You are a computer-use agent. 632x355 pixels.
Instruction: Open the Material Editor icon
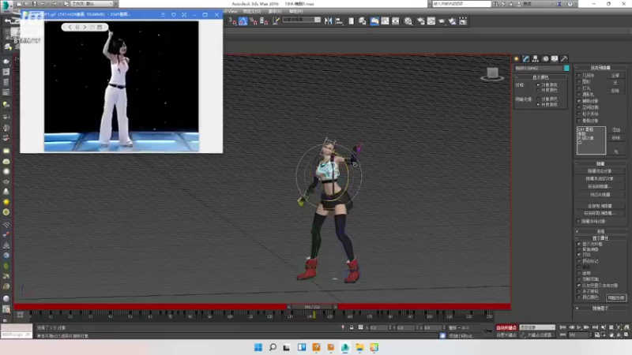click(x=408, y=21)
